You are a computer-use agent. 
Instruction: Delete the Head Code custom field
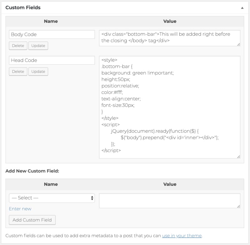18,72
